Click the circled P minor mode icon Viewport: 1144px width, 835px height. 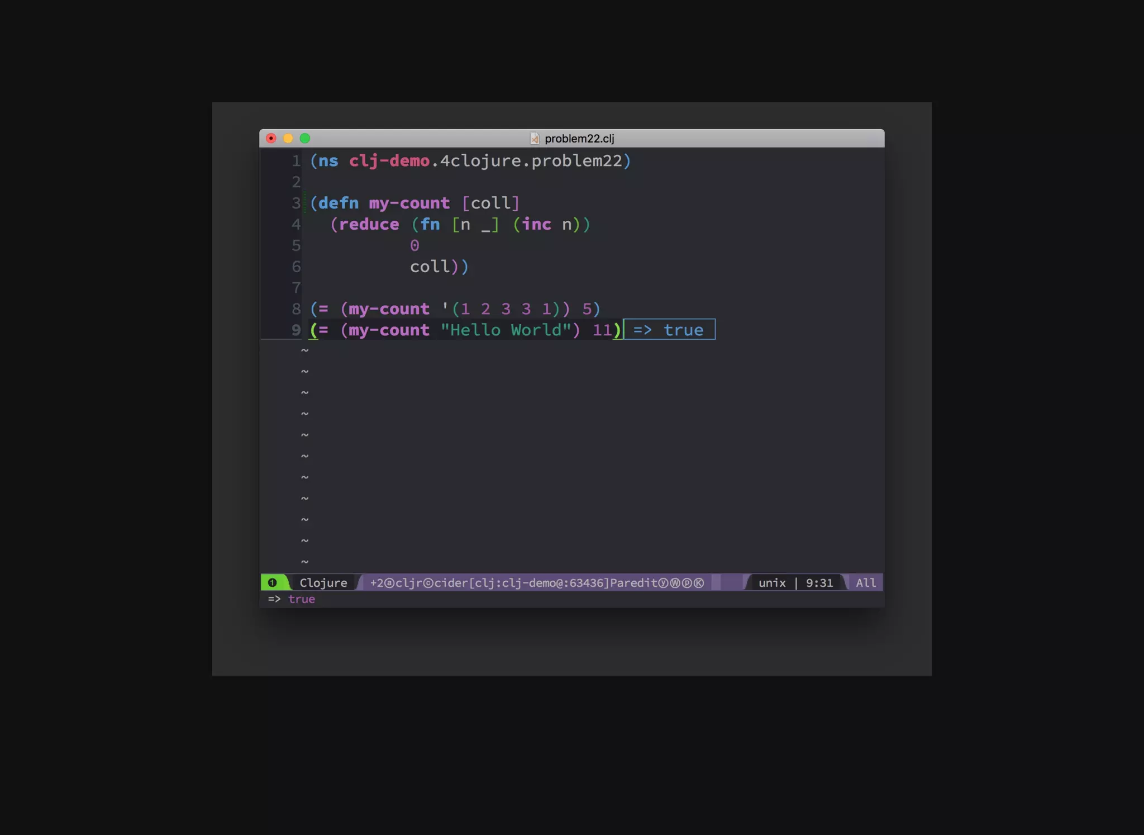click(x=687, y=582)
